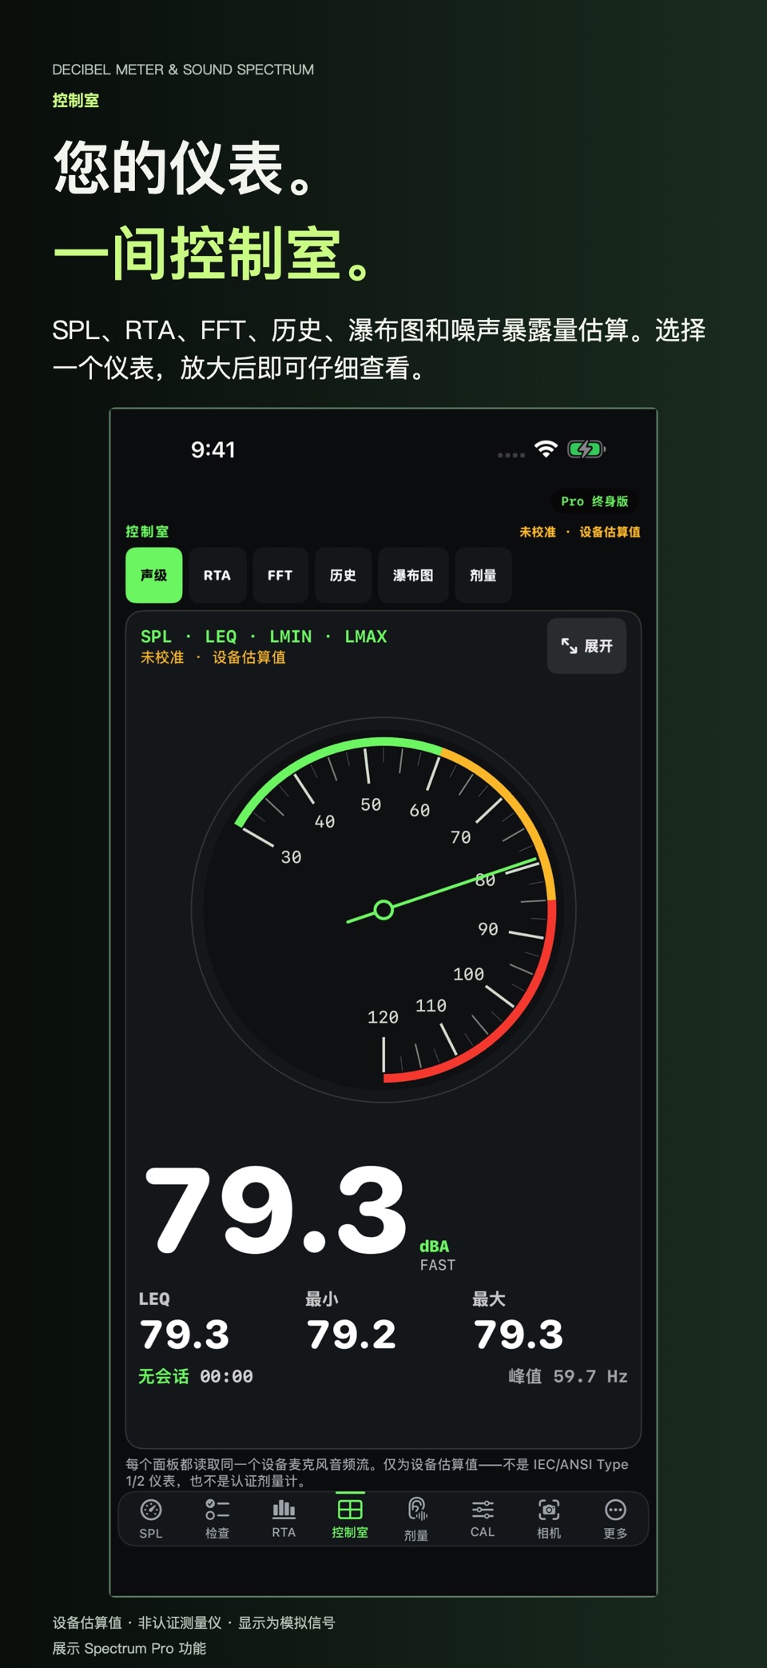Screen dimensions: 767x1668
Task: Select the 声级 panel tab
Action: pos(154,575)
